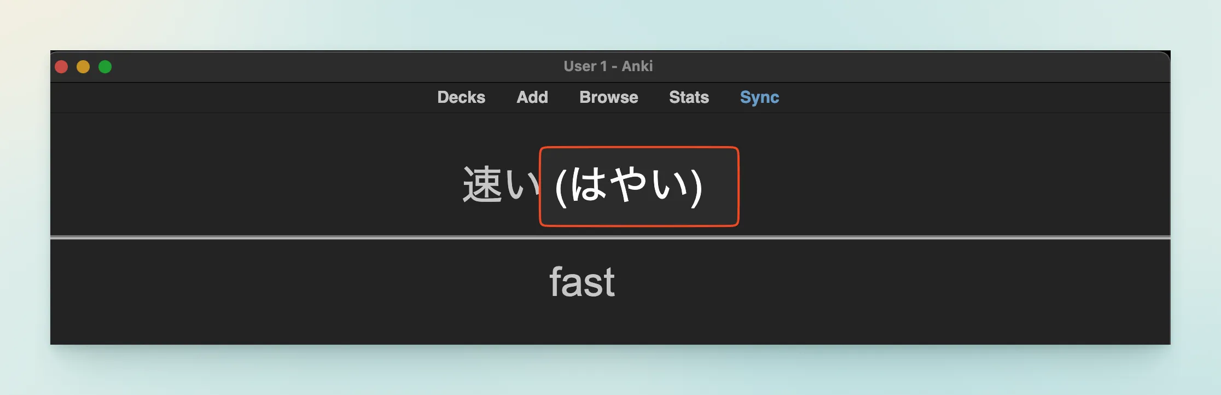Viewport: 1221px width, 395px height.
Task: View the Stats page
Action: tap(689, 97)
